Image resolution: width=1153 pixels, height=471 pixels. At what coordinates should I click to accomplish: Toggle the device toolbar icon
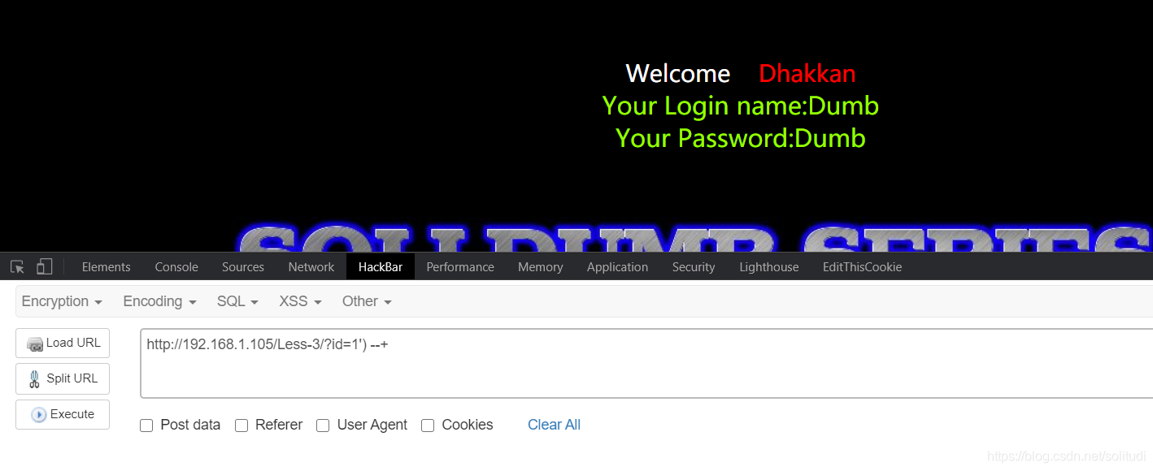pyautogui.click(x=45, y=266)
